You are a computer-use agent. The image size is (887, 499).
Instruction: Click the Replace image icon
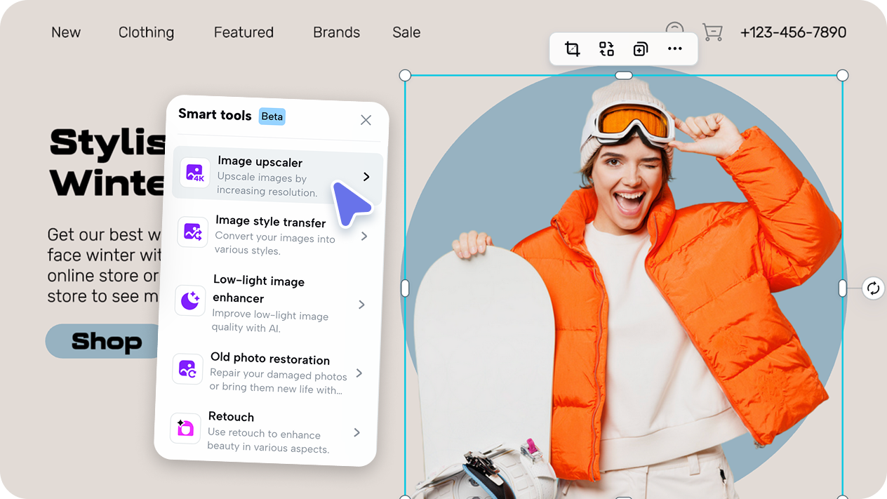(x=606, y=49)
